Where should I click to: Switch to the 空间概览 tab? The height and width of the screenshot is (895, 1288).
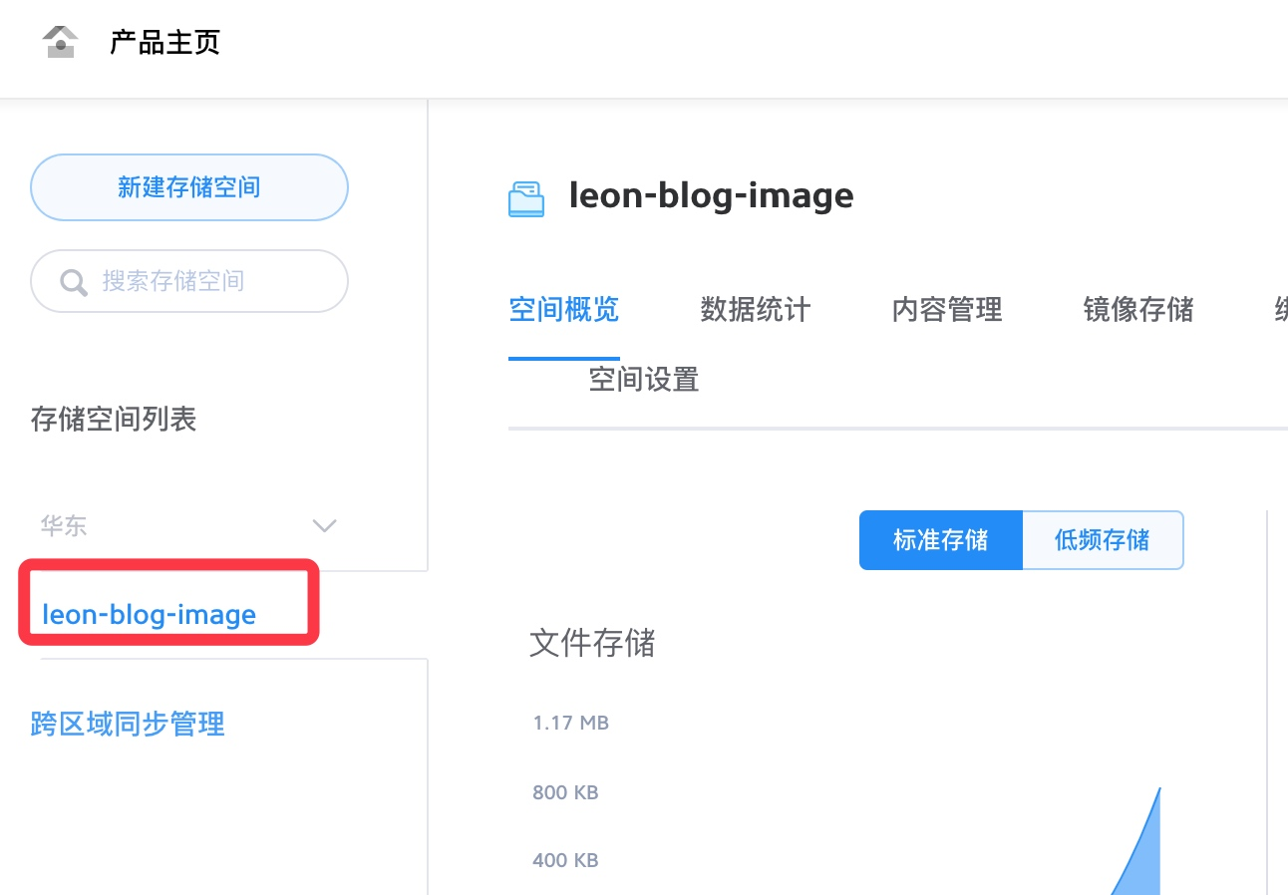(564, 310)
